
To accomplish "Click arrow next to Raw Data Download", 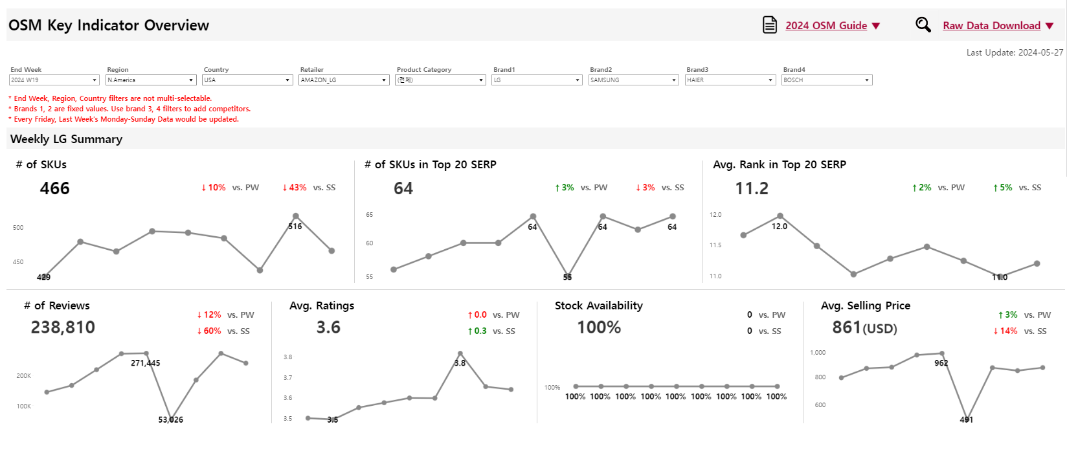I will (x=1050, y=26).
